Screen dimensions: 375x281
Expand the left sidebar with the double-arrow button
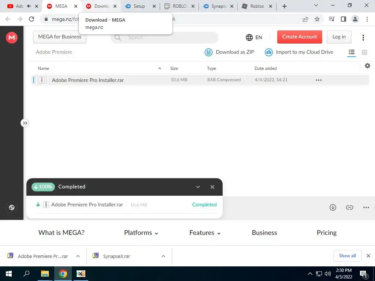[25, 123]
